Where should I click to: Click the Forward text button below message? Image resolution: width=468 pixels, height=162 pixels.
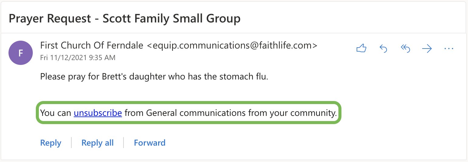coord(150,143)
